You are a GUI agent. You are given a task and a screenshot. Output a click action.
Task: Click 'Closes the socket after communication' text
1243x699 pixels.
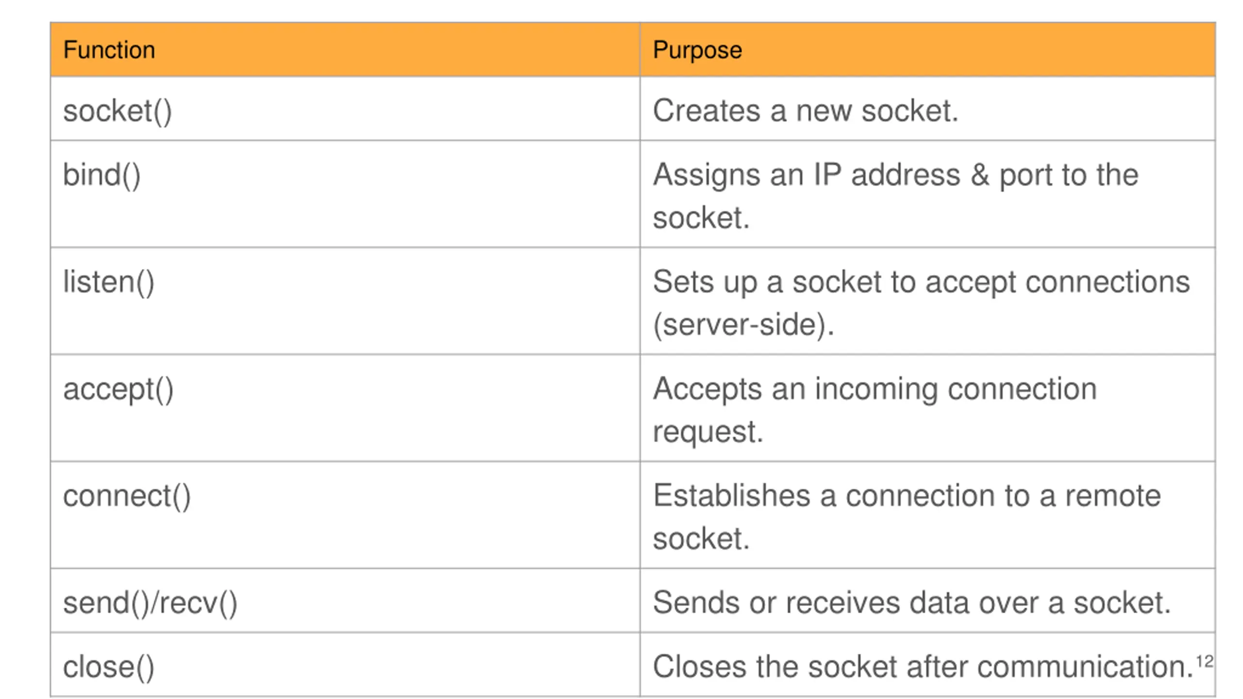click(923, 666)
